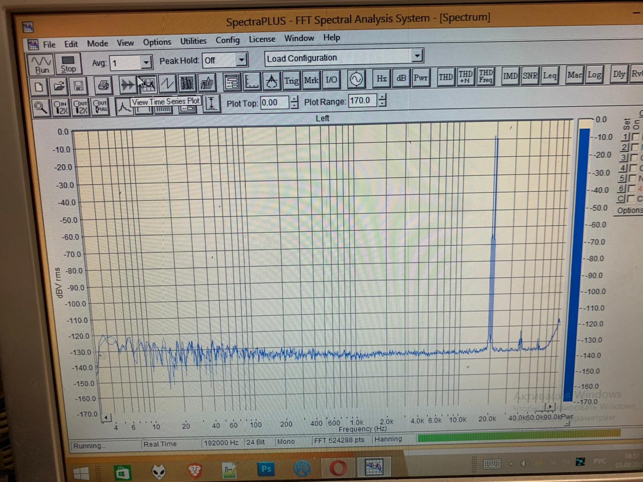Open the signal generator sine icon
Image resolution: width=643 pixels, height=482 pixels.
click(x=356, y=79)
